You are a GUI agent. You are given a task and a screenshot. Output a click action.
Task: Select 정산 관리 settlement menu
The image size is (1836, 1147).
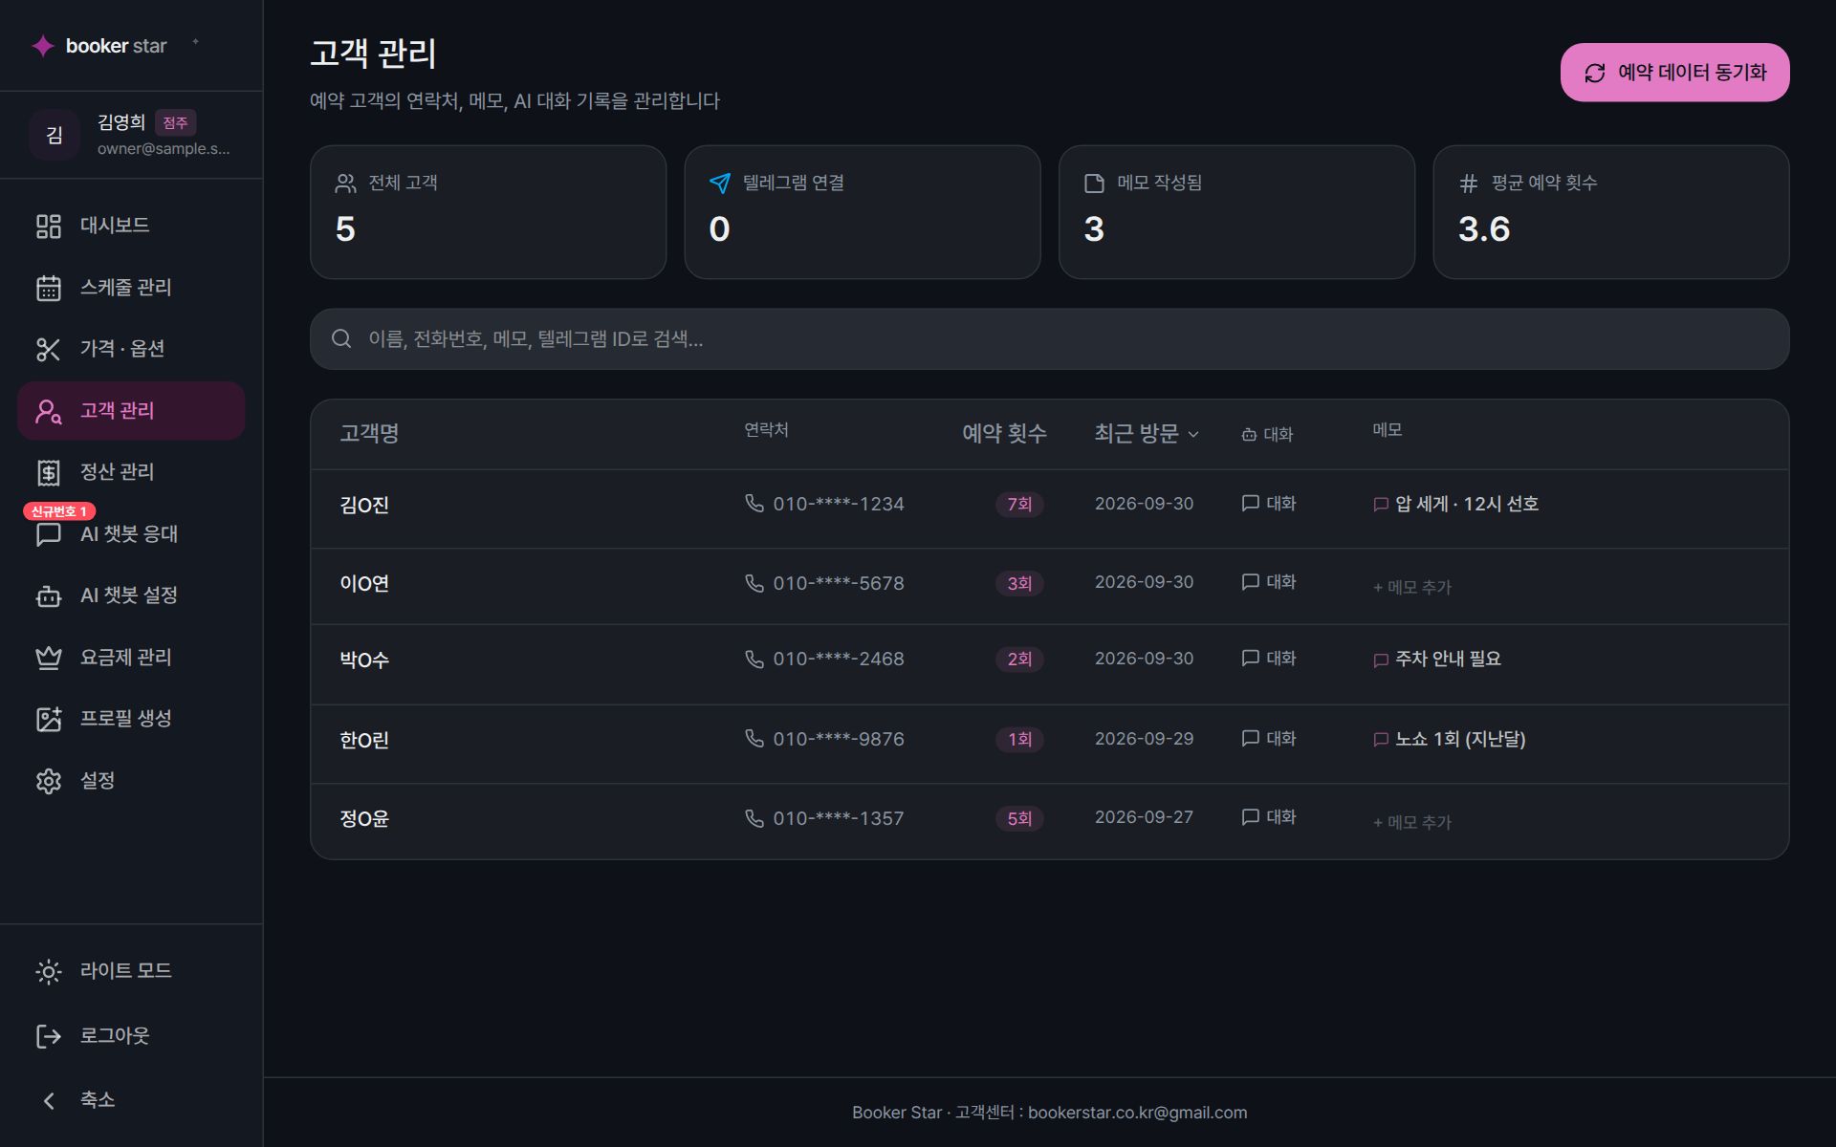(x=131, y=472)
